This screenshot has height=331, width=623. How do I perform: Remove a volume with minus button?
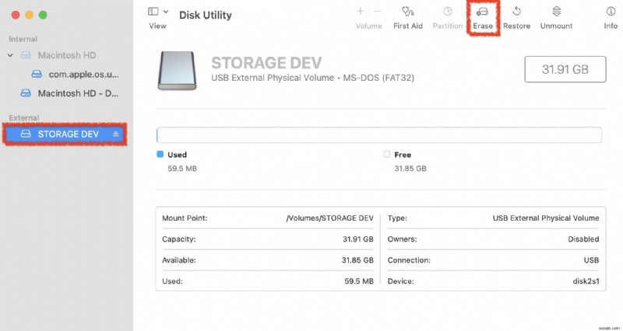pyautogui.click(x=378, y=12)
